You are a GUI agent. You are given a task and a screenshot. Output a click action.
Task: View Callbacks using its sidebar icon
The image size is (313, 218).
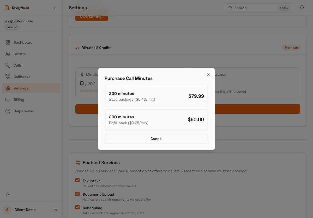[x=8, y=77]
